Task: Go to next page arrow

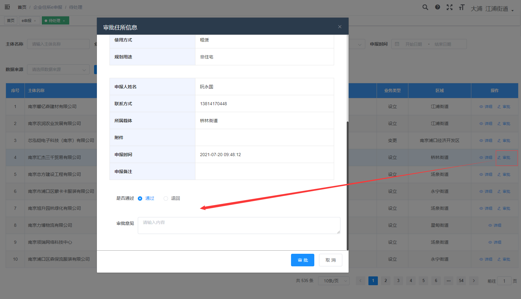Action: coord(474,281)
